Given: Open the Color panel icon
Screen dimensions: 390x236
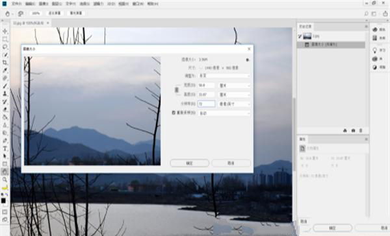Looking at the screenshot, I should pos(375,30).
